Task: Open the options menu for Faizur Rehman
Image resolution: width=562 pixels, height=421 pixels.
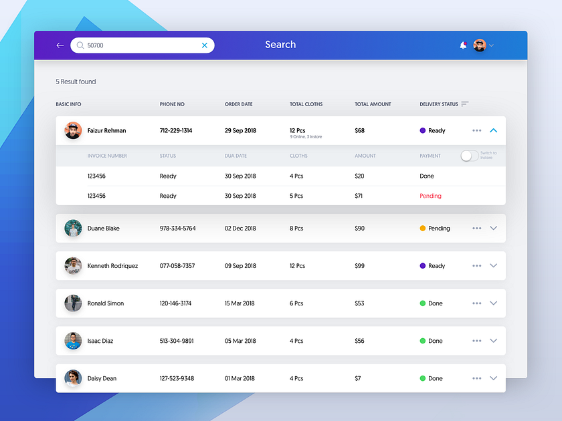Action: [476, 130]
